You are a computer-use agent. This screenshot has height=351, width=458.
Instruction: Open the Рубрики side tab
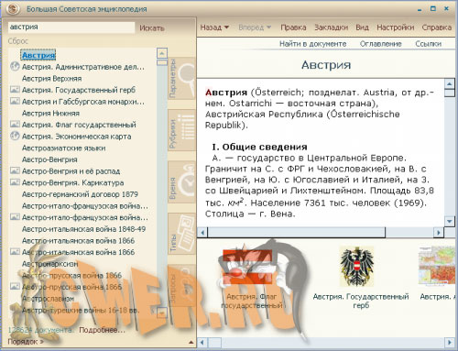point(181,130)
